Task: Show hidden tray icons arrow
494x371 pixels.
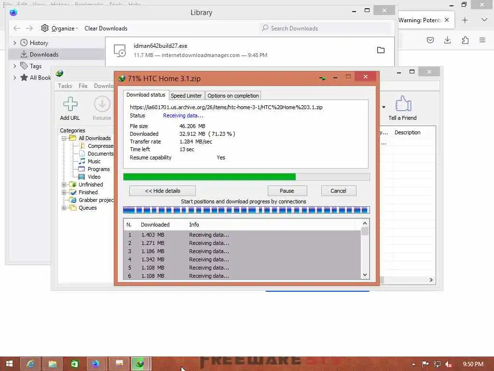Action: pyautogui.click(x=413, y=364)
